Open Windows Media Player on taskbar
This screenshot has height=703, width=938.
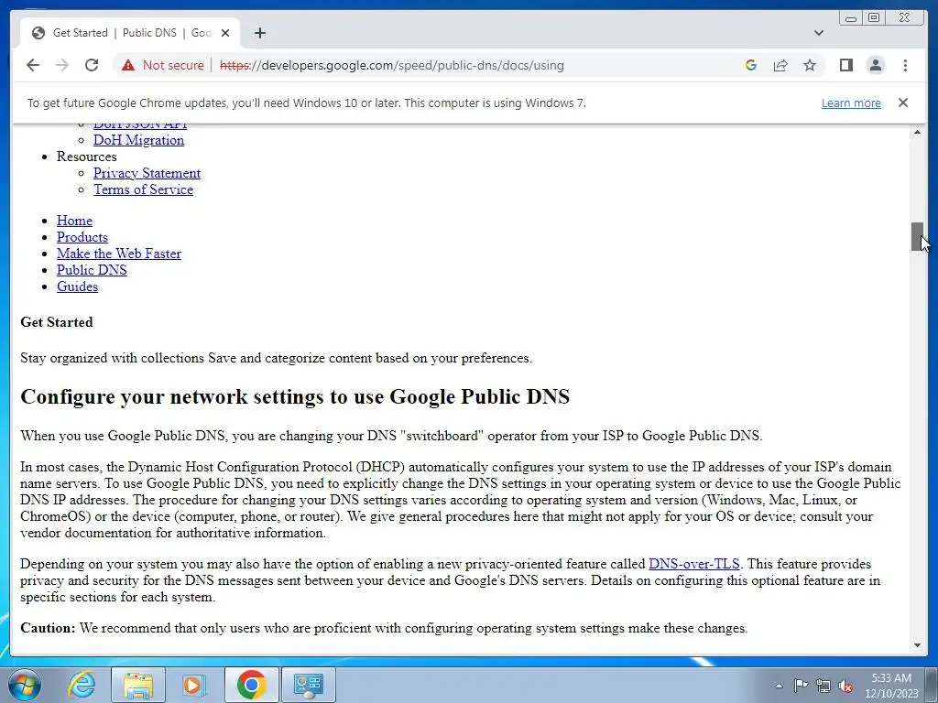193,685
